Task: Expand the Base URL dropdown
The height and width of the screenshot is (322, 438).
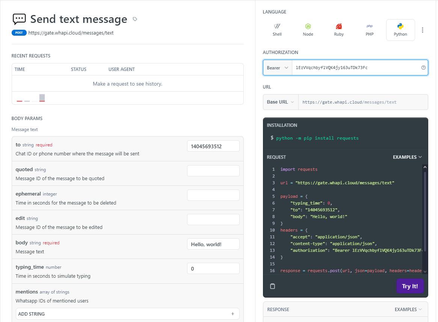Action: click(x=280, y=102)
